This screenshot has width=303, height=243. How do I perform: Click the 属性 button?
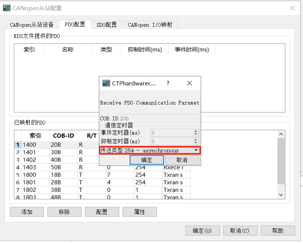[x=139, y=212]
